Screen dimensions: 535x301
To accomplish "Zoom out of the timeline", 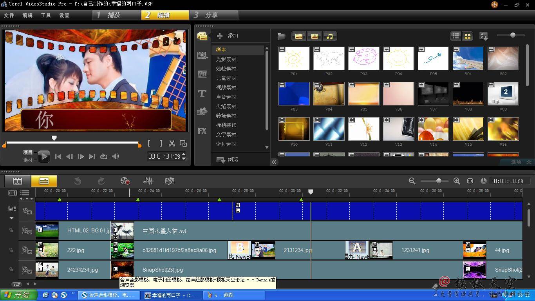I will tap(412, 181).
